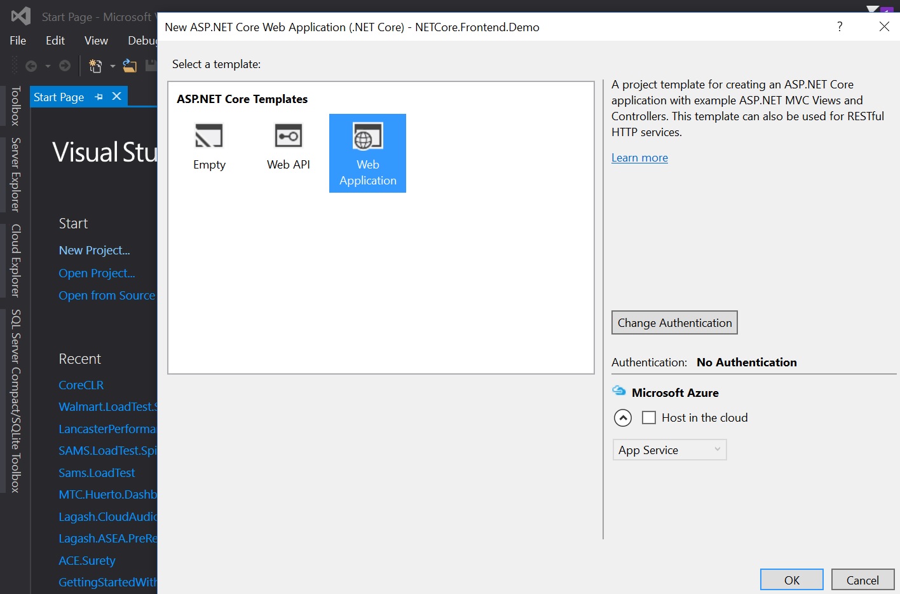This screenshot has height=594, width=900.
Task: Open the Toolbox side panel tab
Action: pyautogui.click(x=16, y=106)
